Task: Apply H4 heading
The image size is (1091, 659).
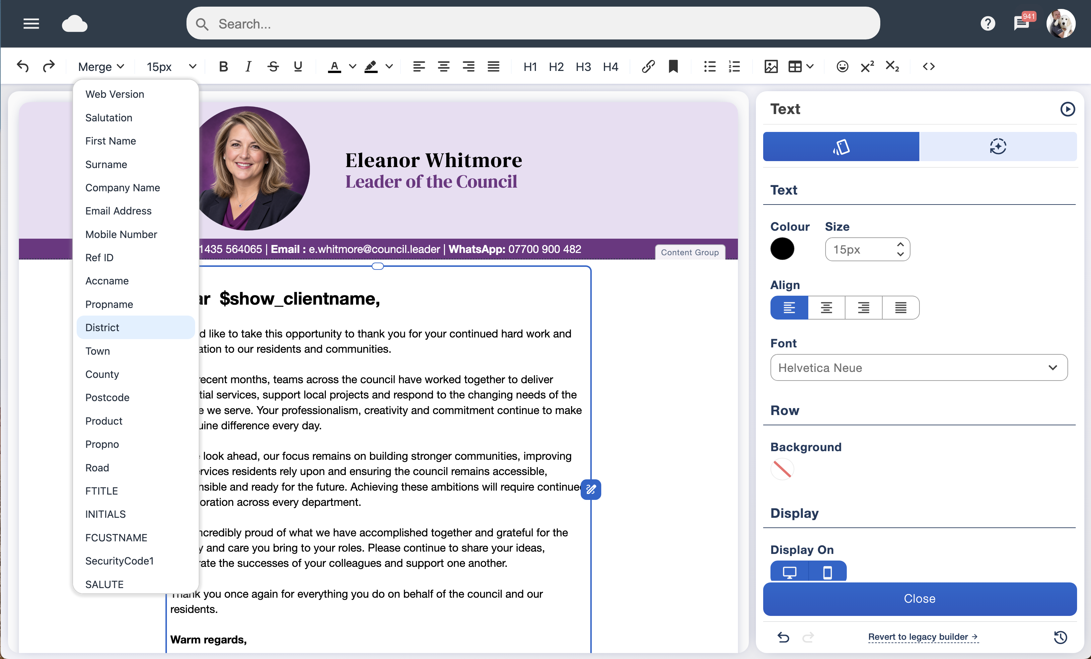Action: (611, 66)
